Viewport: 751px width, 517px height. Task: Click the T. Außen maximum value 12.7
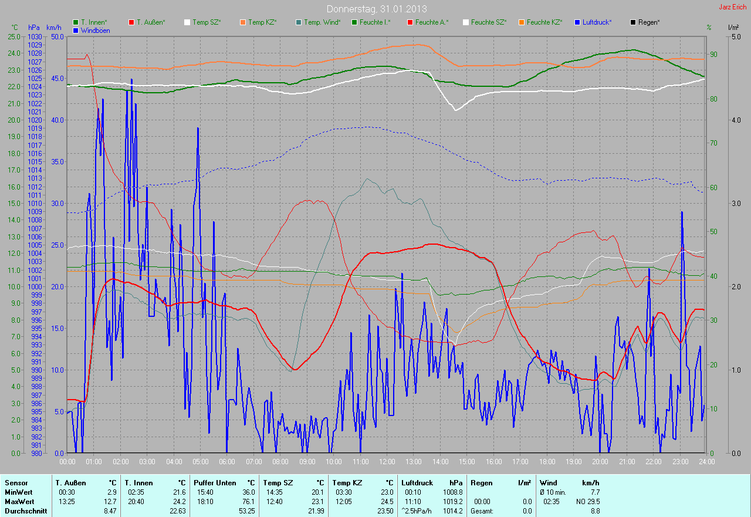(x=109, y=502)
